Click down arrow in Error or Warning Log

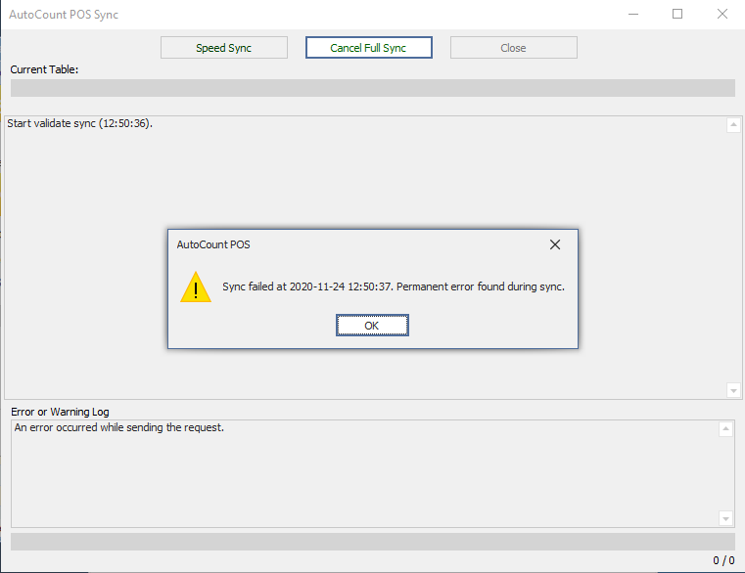[725, 518]
